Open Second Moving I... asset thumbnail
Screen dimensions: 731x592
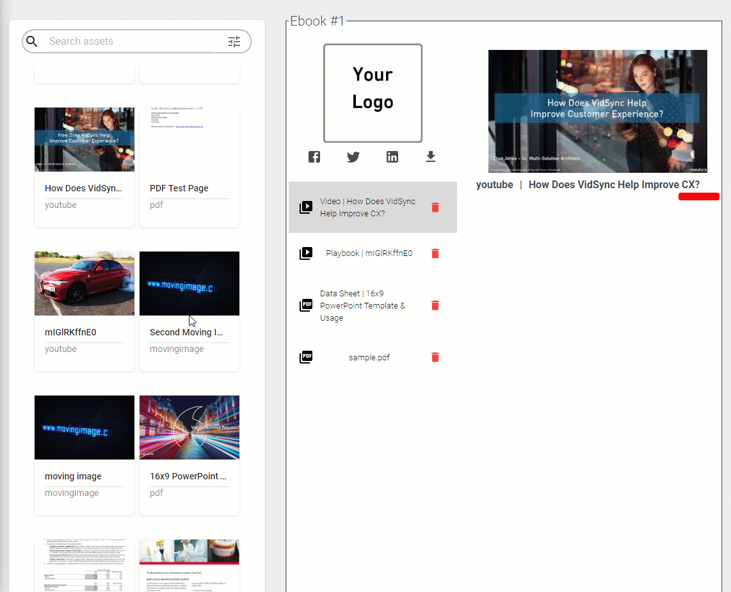(x=189, y=284)
